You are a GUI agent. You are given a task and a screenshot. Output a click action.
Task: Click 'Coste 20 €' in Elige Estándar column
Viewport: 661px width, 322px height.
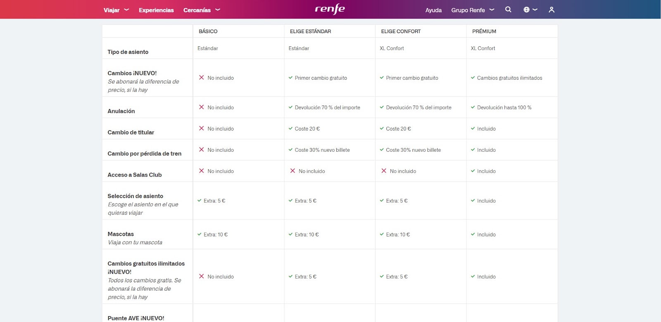[x=307, y=129]
